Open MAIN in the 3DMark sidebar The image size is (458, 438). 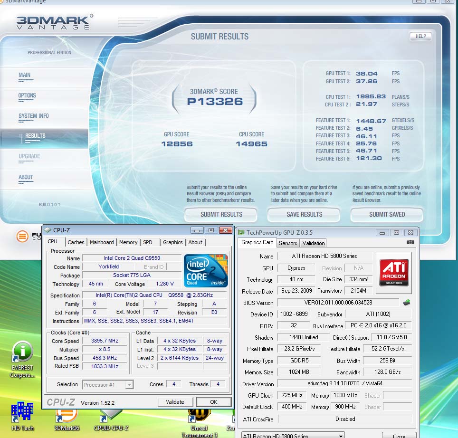[25, 75]
